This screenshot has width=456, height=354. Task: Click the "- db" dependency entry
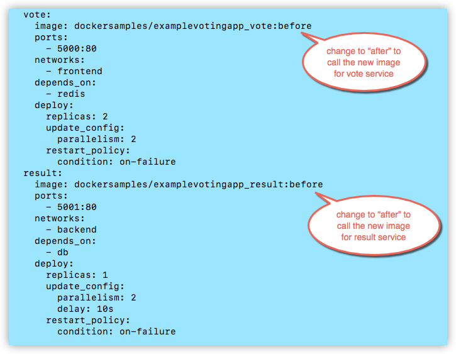(x=57, y=252)
